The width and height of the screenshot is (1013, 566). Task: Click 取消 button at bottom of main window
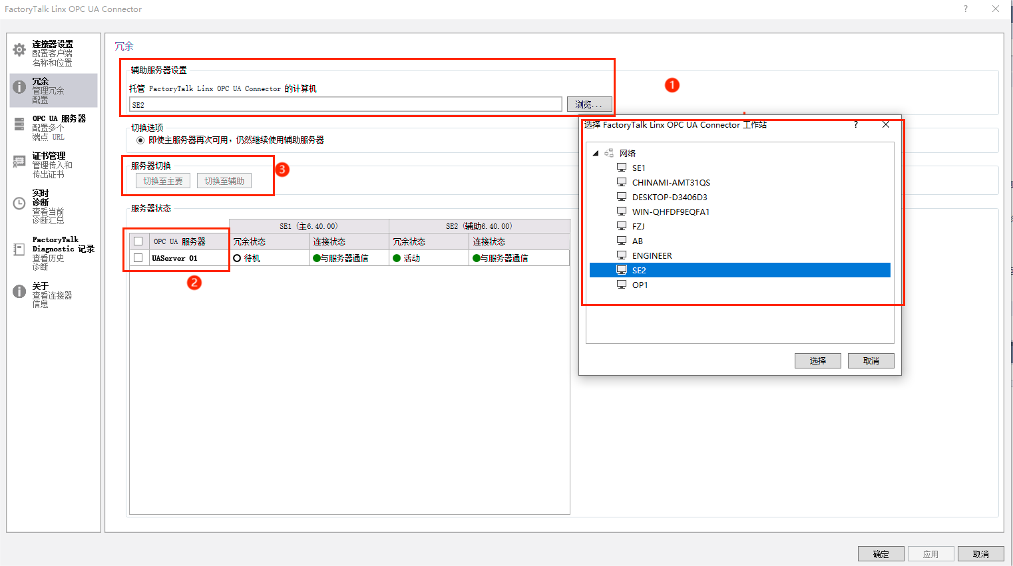tap(981, 554)
